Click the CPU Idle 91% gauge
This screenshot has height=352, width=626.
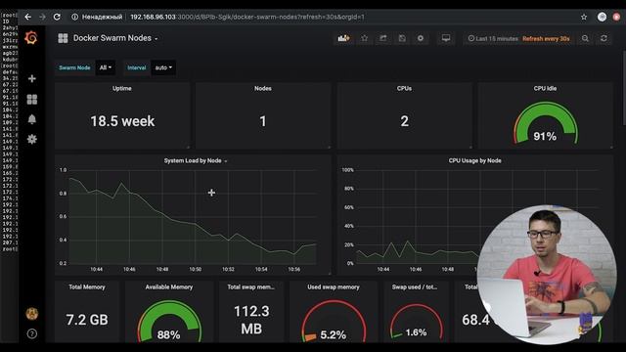pyautogui.click(x=545, y=123)
